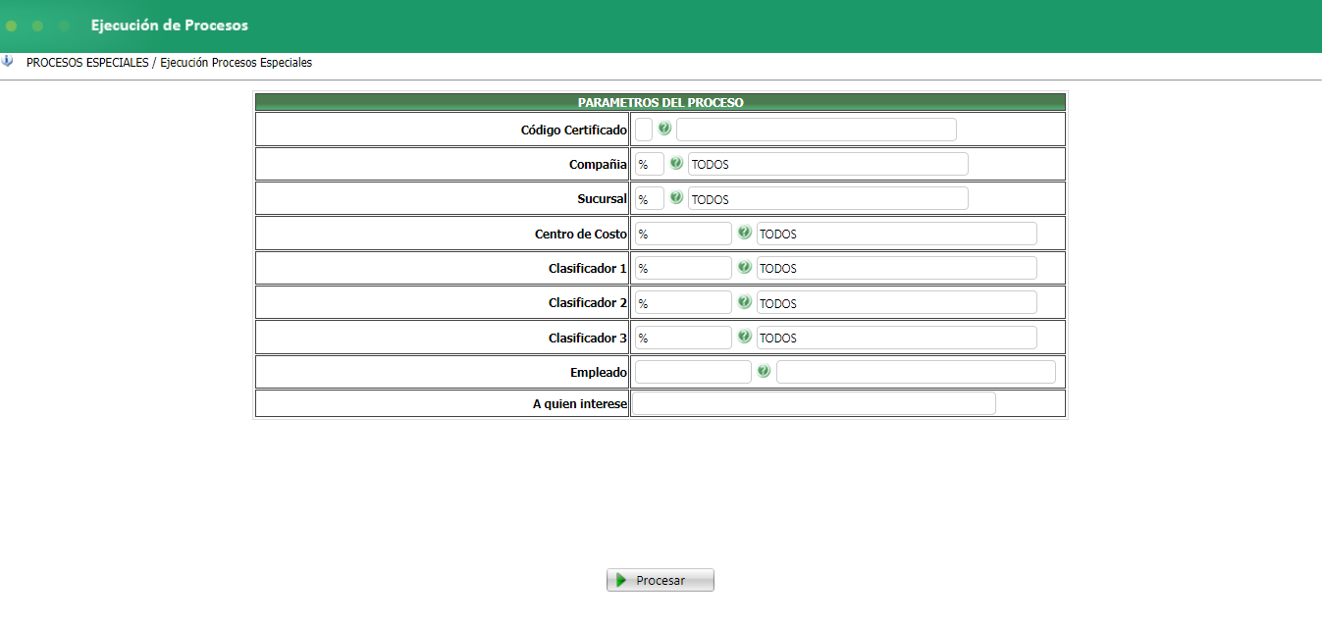Open help lookup for Código Certificado
Screen dimensions: 1322x627
[664, 129]
